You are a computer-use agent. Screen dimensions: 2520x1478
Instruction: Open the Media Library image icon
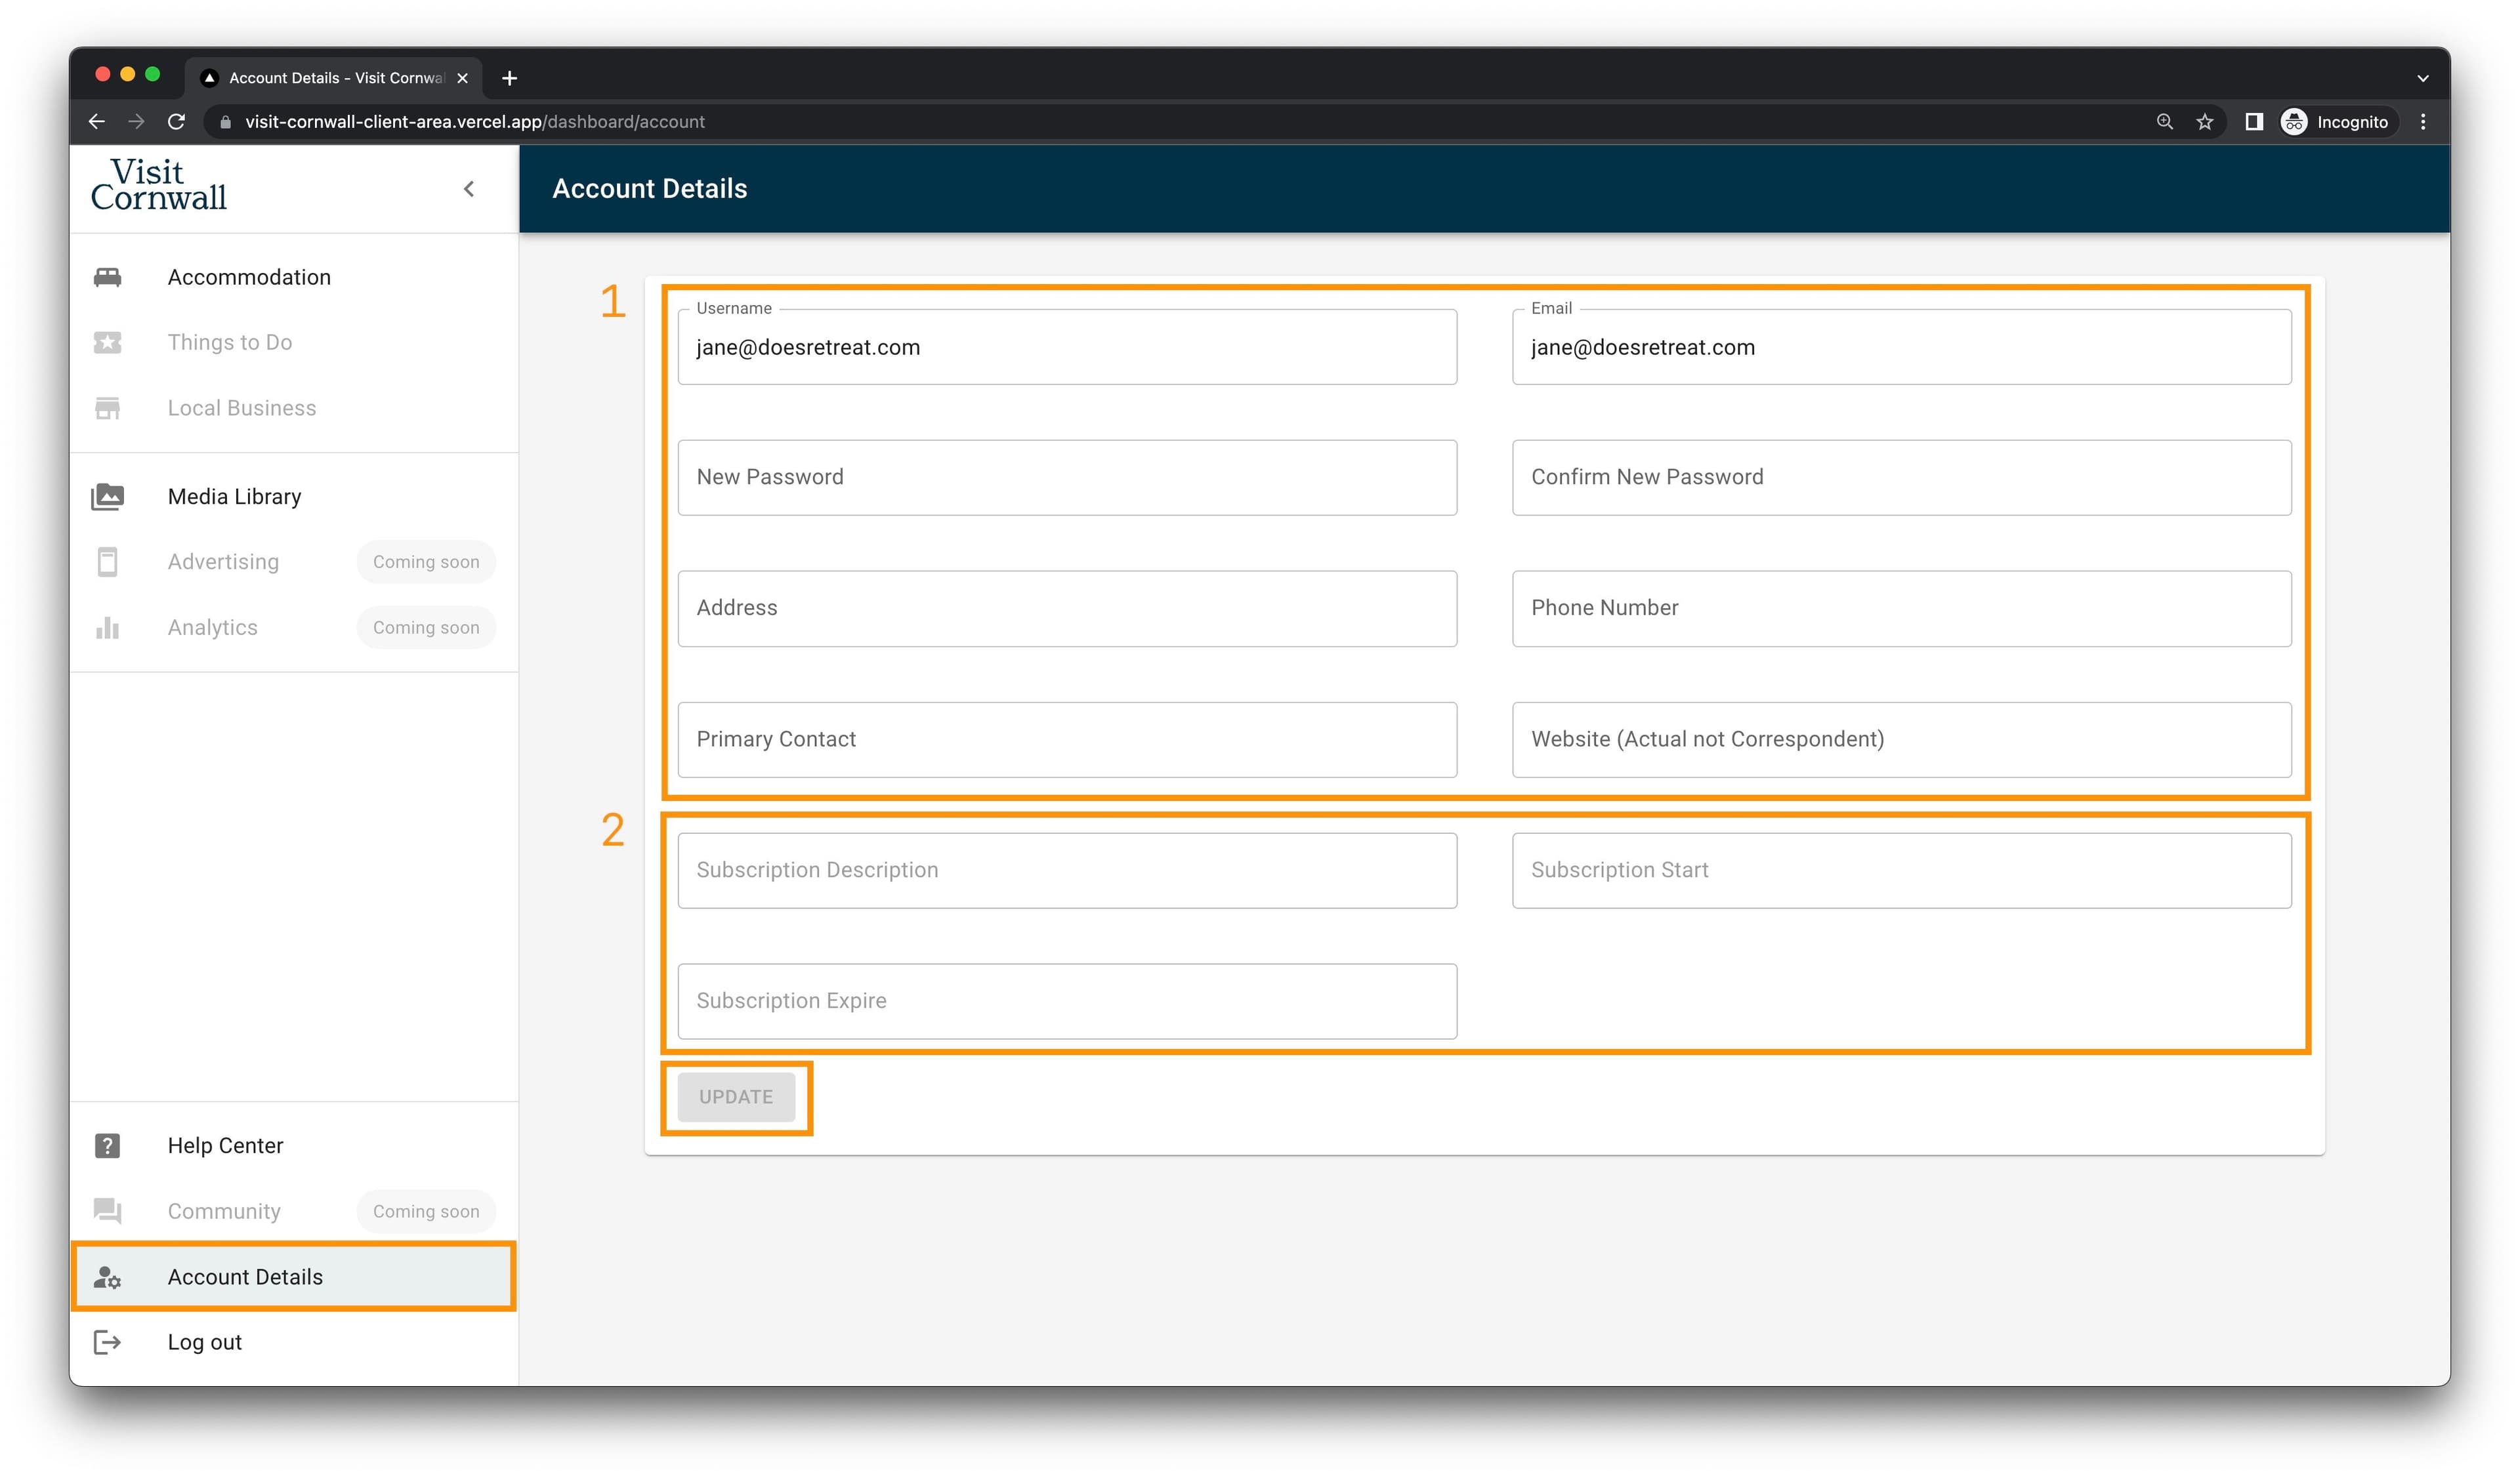point(107,497)
